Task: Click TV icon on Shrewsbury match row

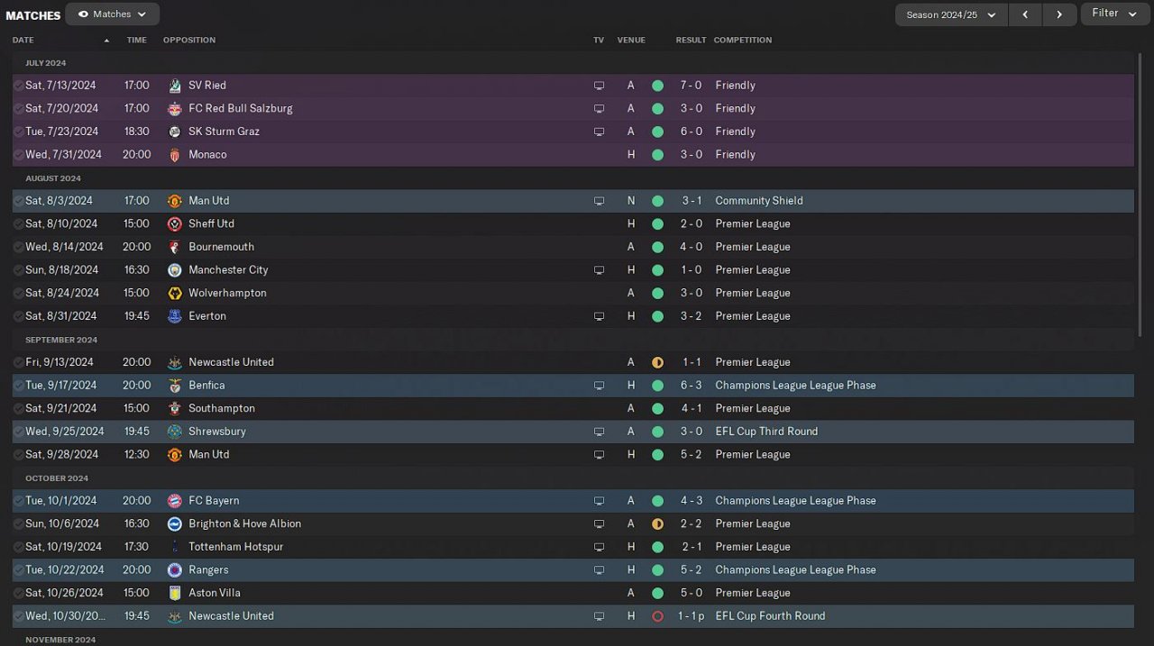Action: (599, 432)
